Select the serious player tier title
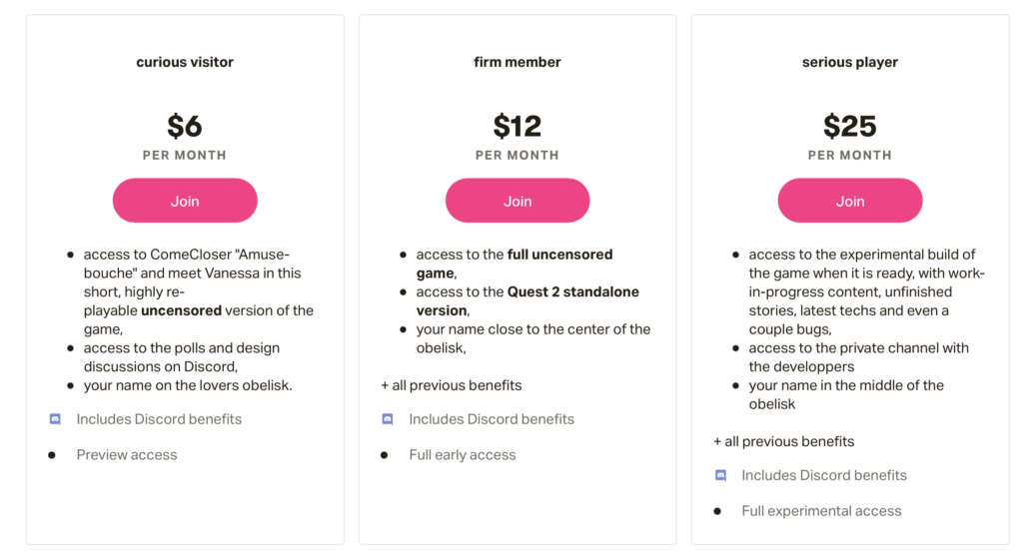The height and width of the screenshot is (554, 1023). (x=850, y=62)
